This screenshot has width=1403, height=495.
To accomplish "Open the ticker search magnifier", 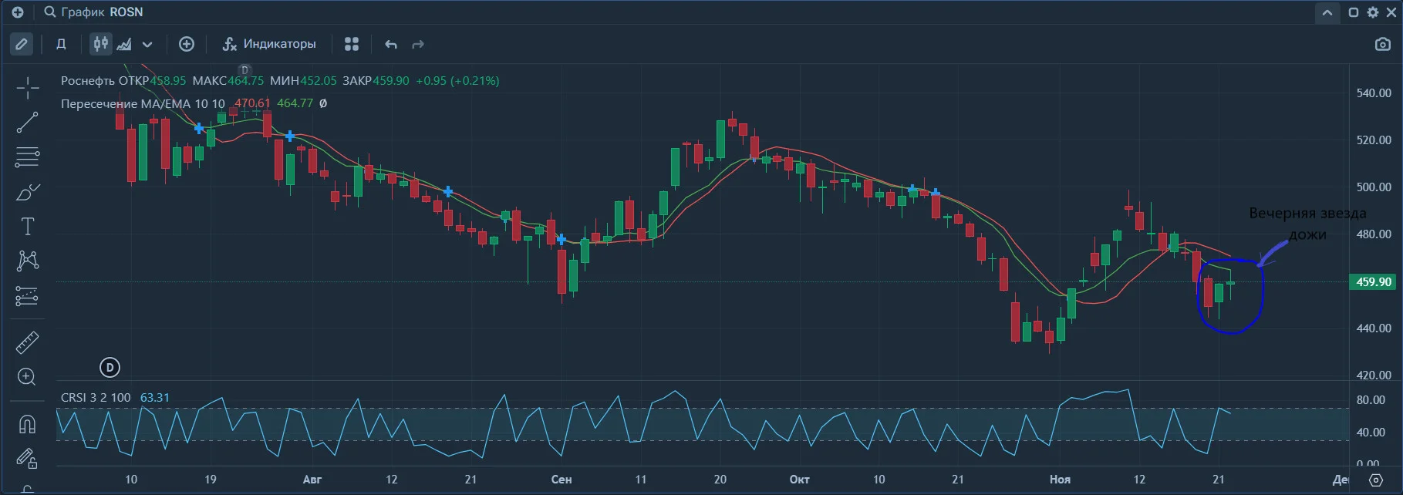I will coord(50,12).
